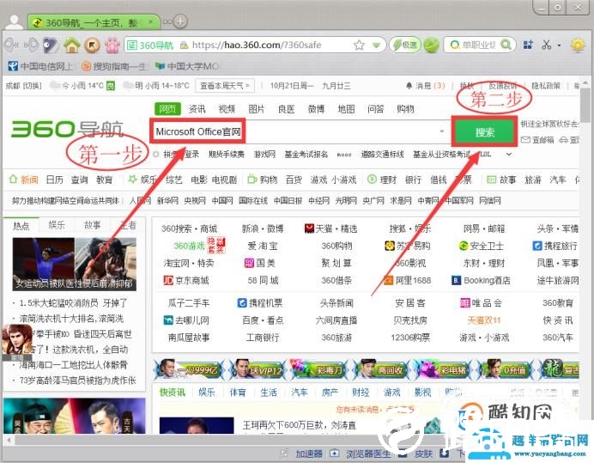Viewport: 594px width, 463px height.
Task: Click the 购物 category icon
Action: [252, 179]
